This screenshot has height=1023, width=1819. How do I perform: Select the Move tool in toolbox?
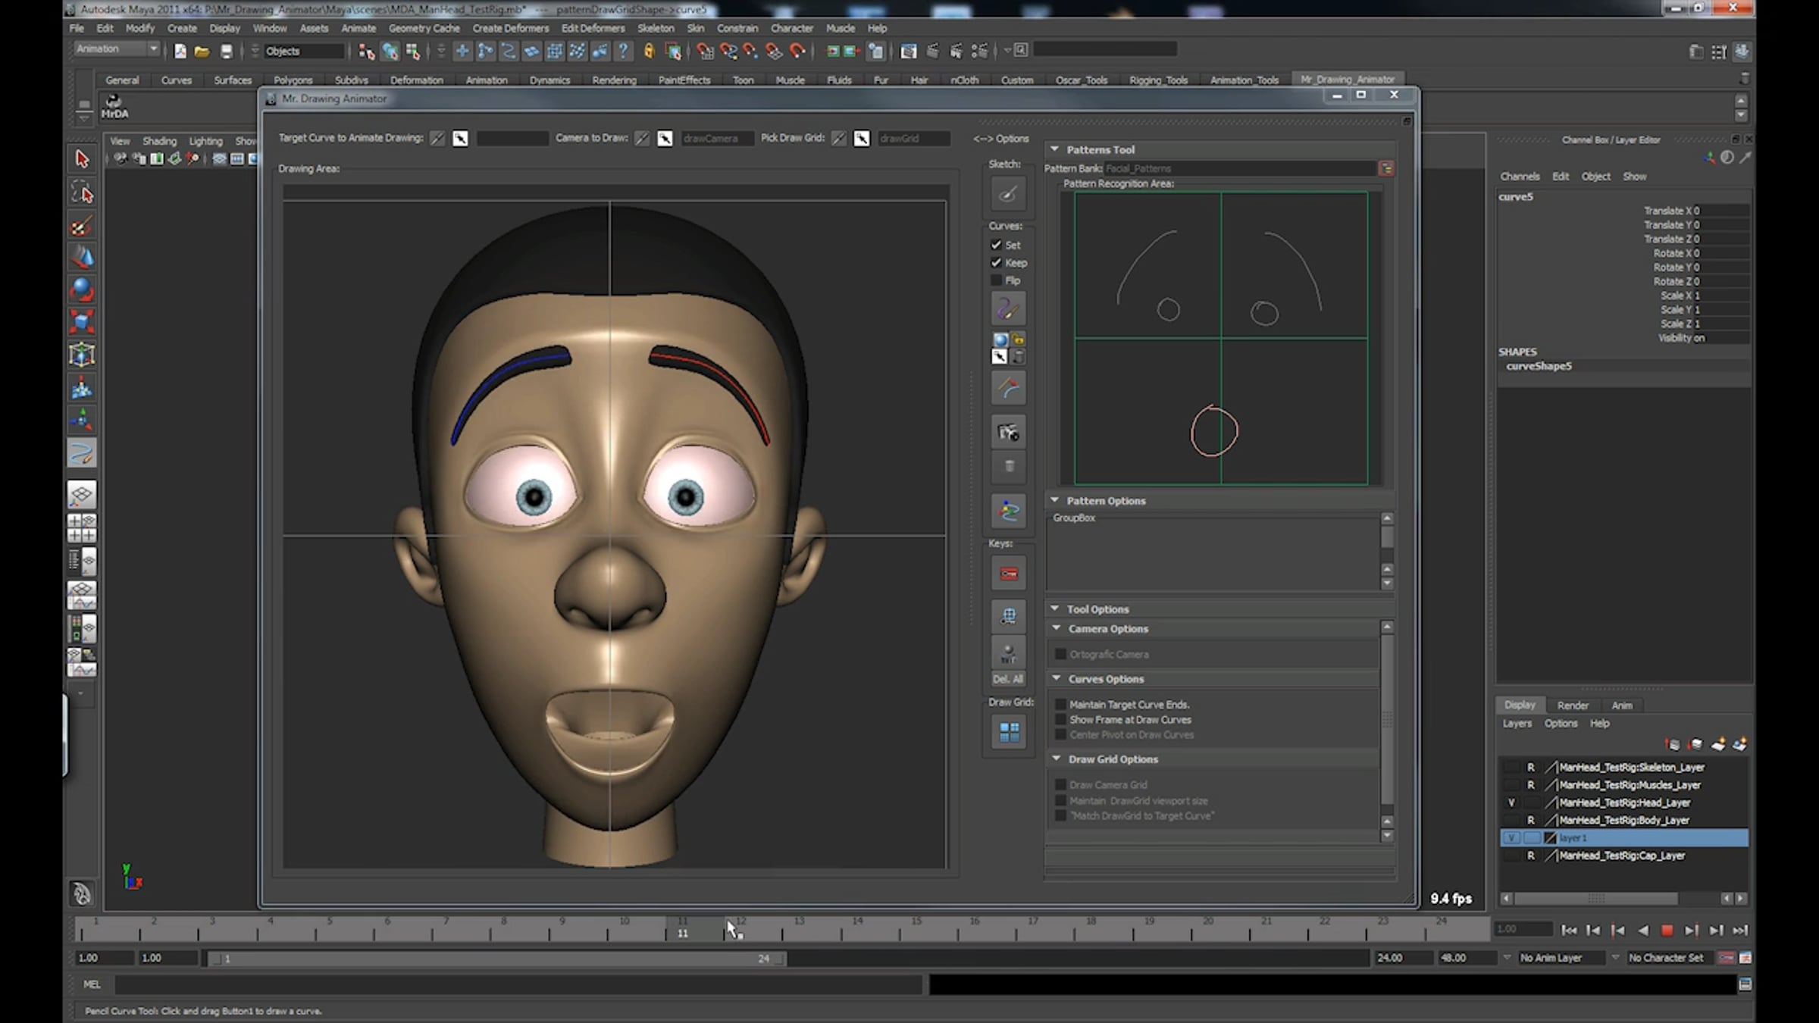(82, 257)
